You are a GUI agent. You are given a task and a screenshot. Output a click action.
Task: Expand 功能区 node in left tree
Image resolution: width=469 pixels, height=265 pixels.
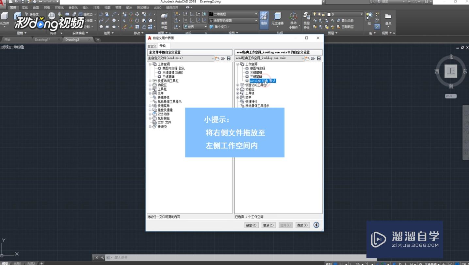[150, 85]
